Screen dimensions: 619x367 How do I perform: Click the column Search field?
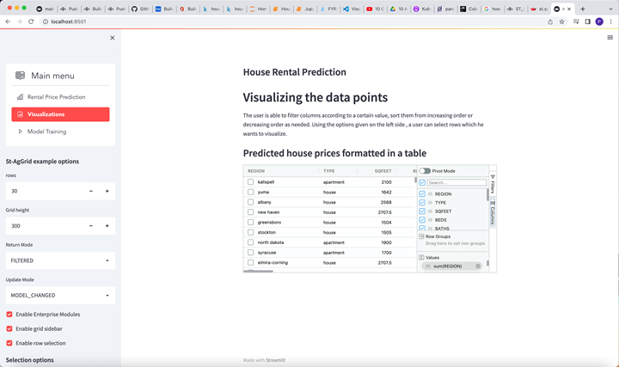[456, 182]
